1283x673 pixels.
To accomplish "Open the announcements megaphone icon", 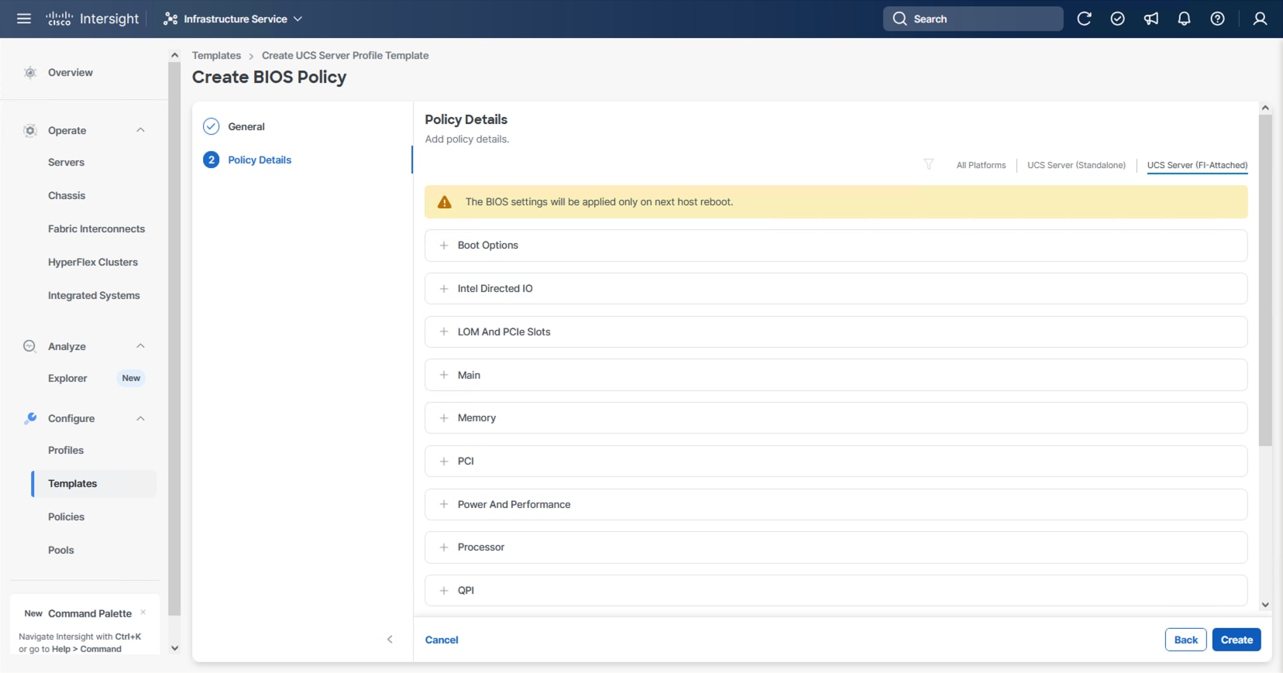I will pos(1151,19).
